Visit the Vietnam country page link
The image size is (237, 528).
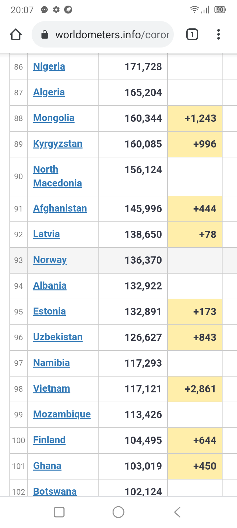tap(51, 388)
